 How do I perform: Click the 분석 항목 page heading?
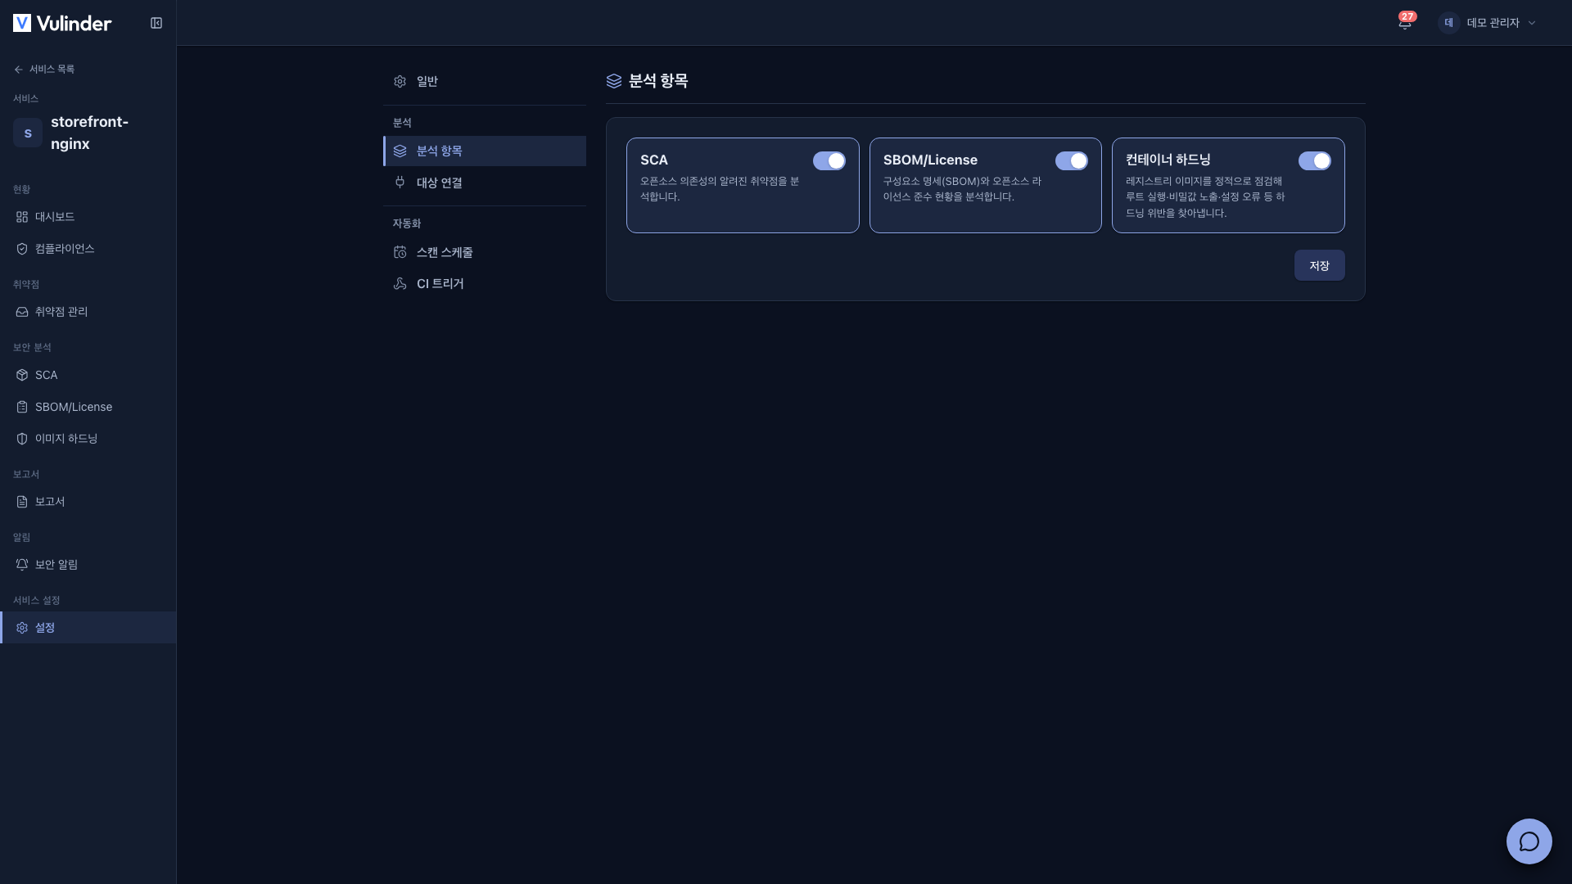click(x=657, y=80)
